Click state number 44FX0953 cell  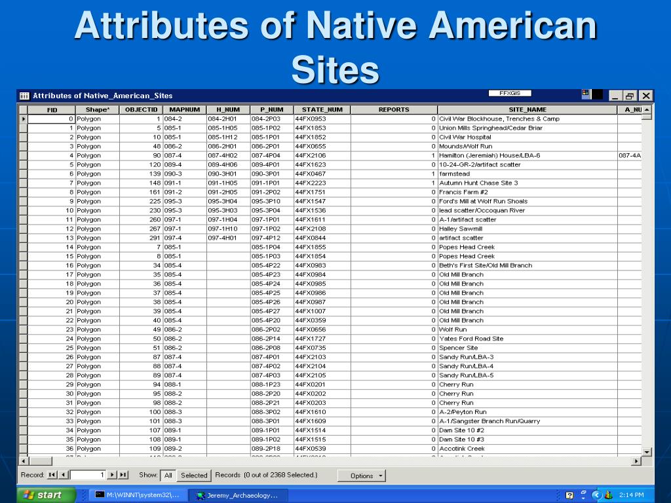click(x=322, y=119)
